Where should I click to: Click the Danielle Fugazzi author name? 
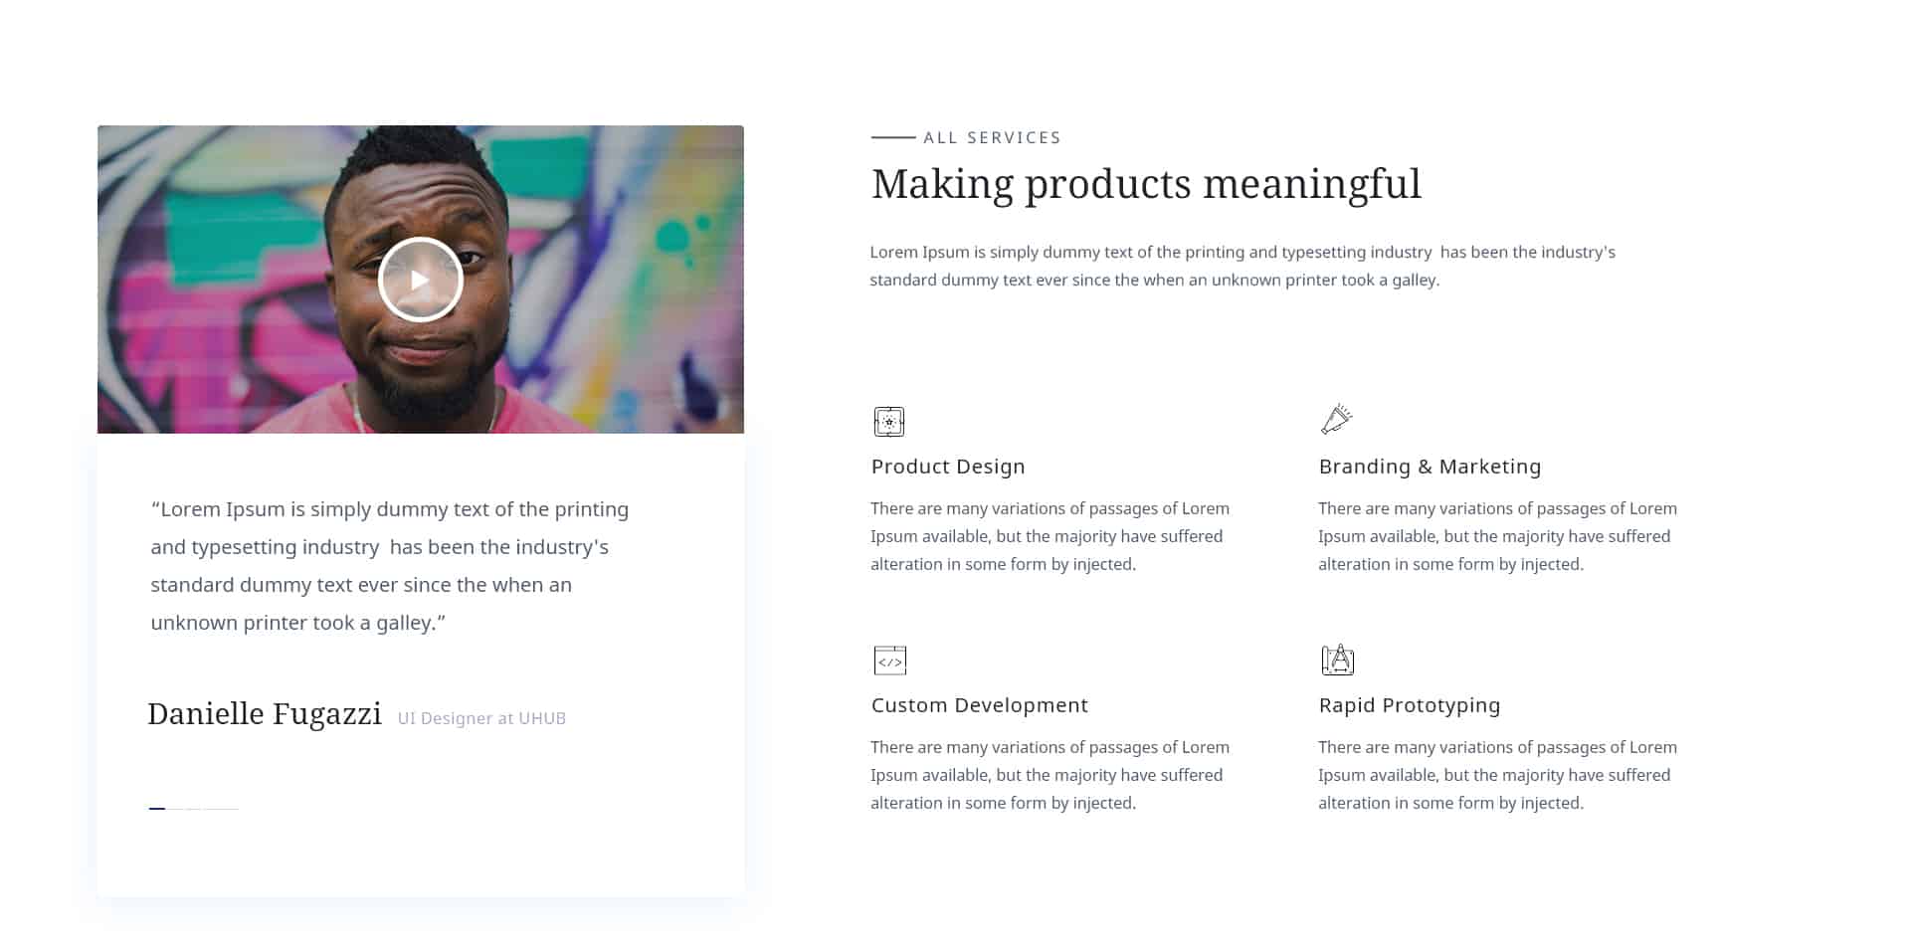pyautogui.click(x=265, y=713)
